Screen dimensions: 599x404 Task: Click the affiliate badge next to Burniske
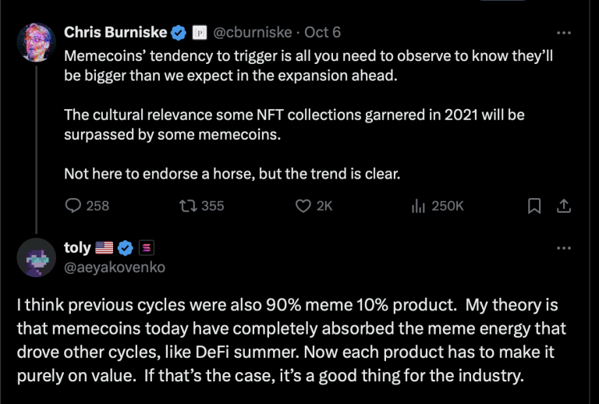[198, 33]
